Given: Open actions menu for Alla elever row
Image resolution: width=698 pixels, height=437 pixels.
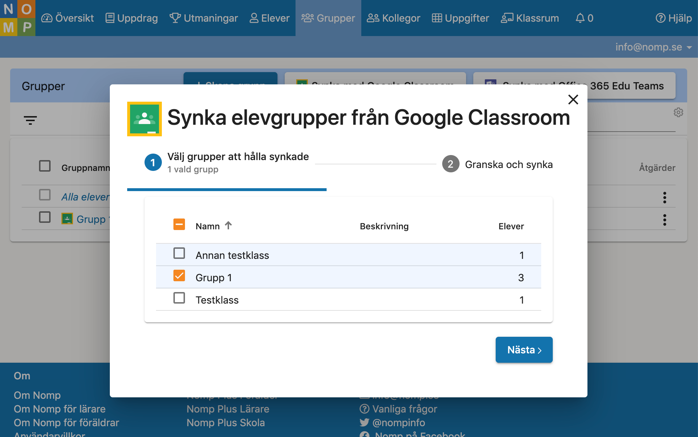Looking at the screenshot, I should click(664, 197).
